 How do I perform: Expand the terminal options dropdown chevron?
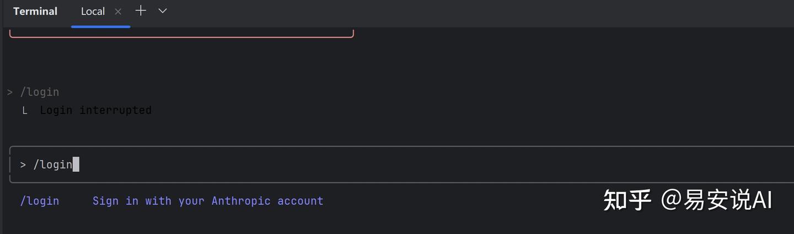coord(163,11)
